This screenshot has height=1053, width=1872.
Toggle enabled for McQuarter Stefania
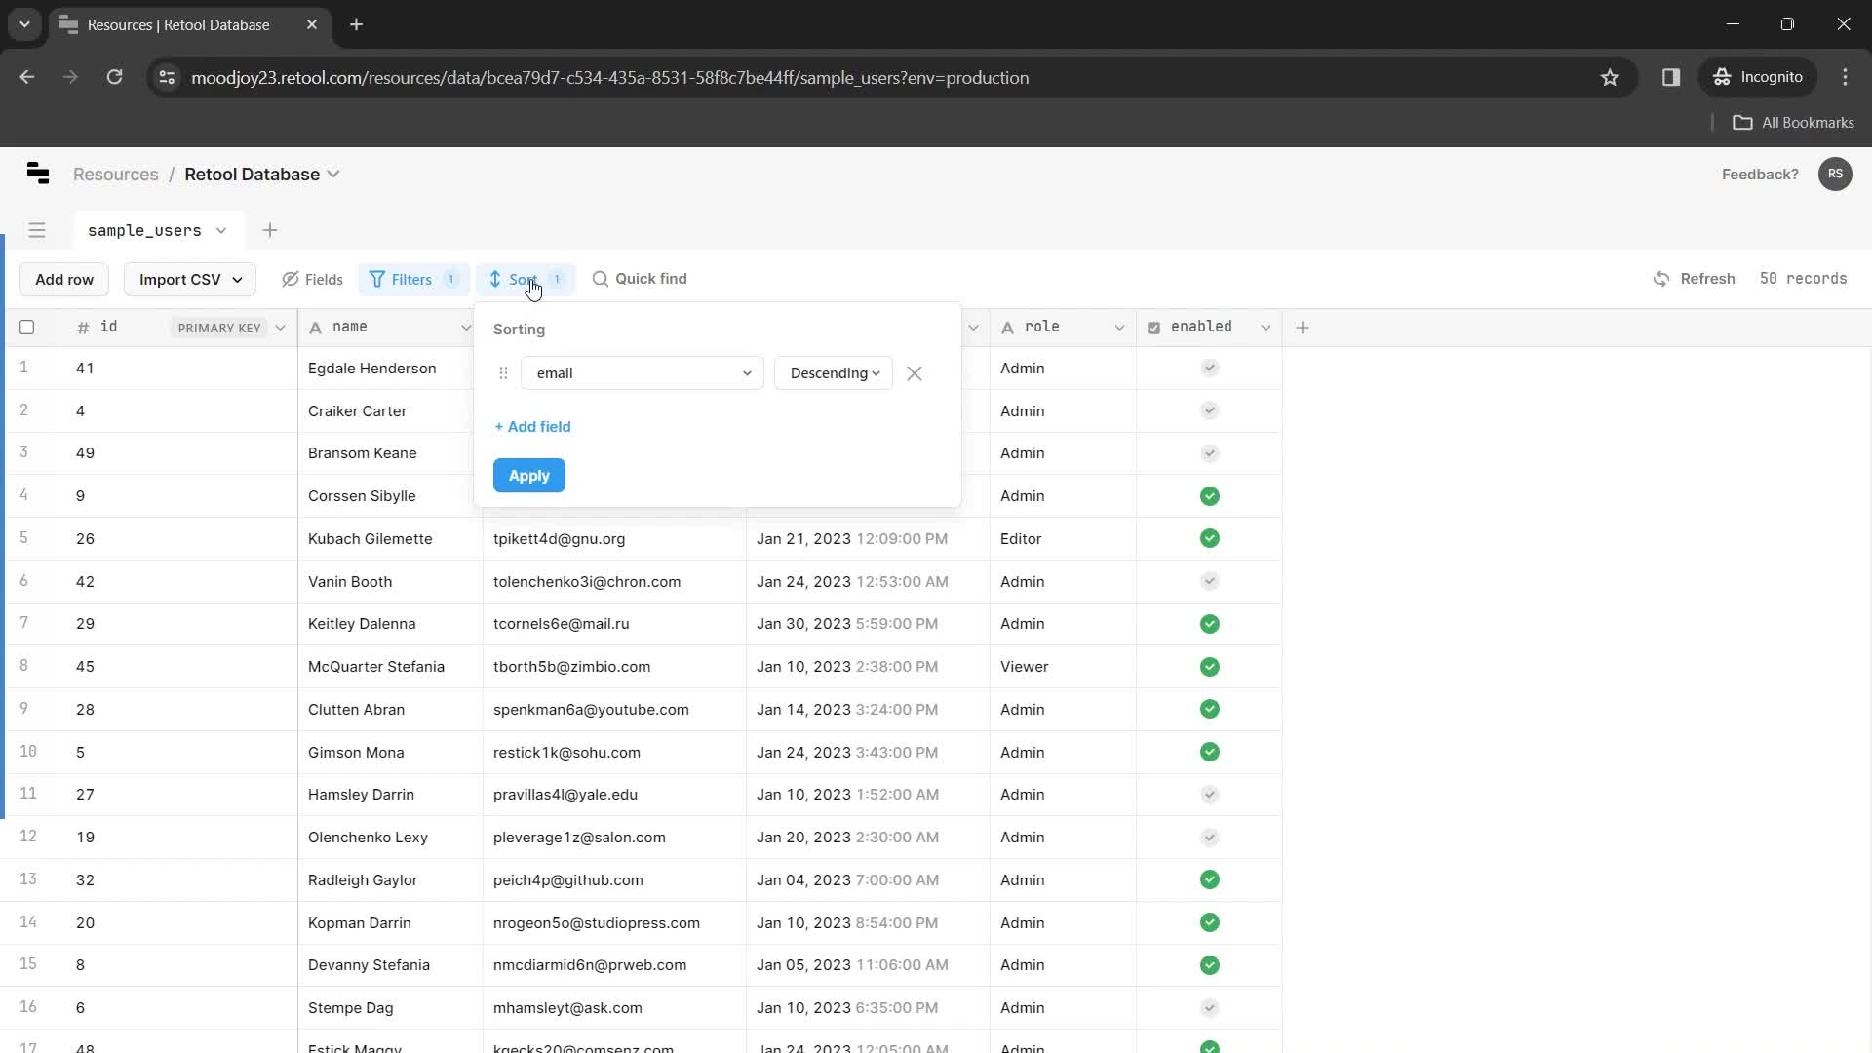click(1210, 667)
